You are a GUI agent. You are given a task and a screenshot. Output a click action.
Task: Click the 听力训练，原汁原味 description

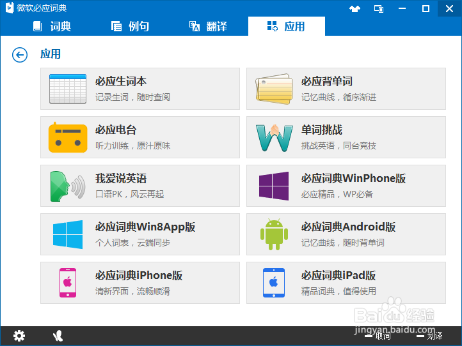coord(132,146)
